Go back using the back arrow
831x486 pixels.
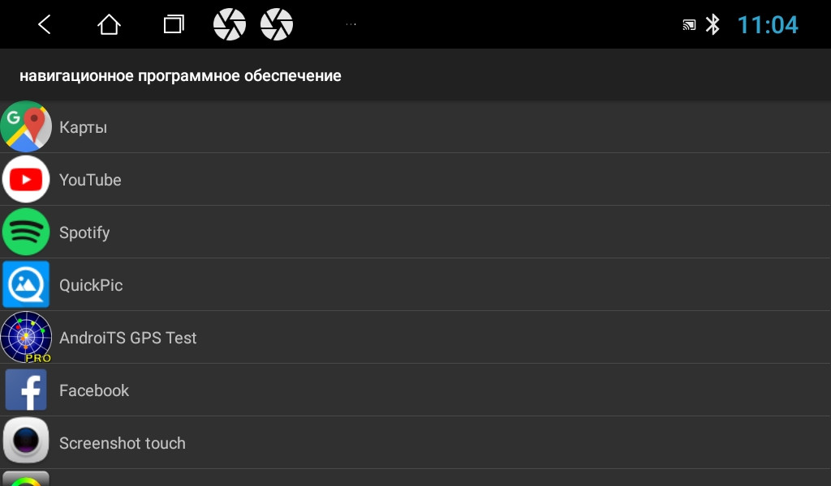pos(45,25)
